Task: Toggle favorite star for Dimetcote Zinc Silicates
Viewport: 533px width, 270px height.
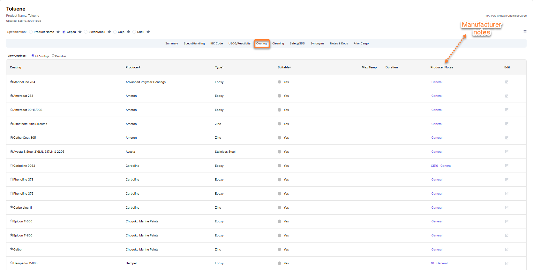Action: [11, 124]
